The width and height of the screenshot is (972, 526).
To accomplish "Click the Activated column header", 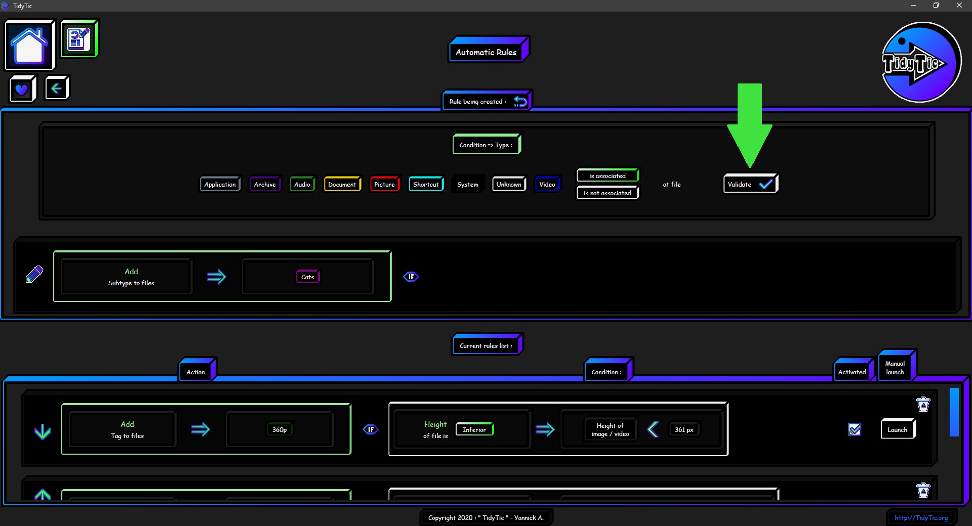I will (x=853, y=371).
